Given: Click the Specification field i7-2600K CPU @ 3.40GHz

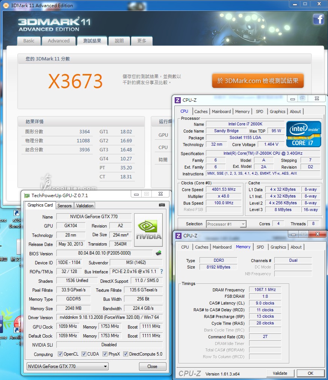Looking at the screenshot, I should coord(263,153).
